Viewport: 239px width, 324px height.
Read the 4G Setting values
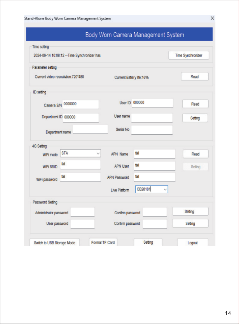(196, 154)
